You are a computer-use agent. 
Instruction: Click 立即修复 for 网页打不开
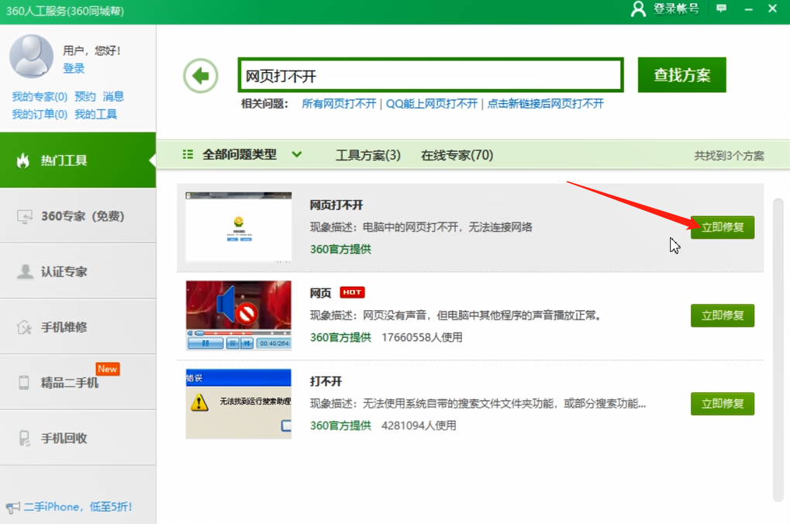722,228
